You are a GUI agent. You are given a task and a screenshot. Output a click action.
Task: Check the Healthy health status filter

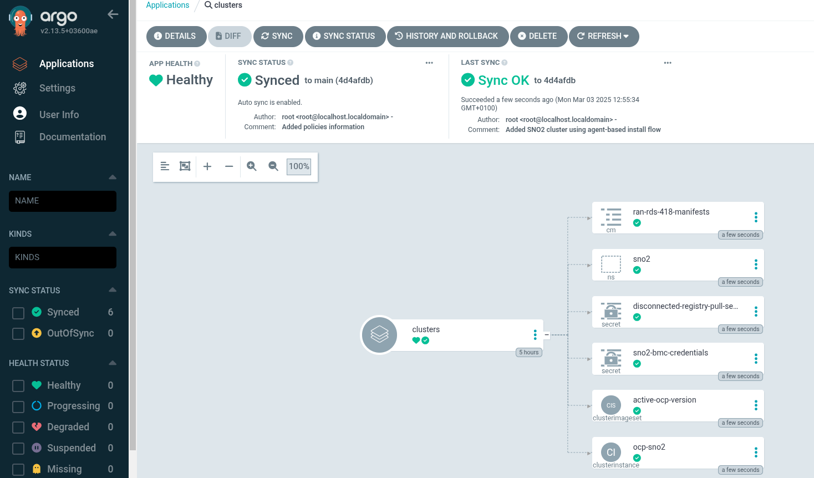tap(17, 385)
